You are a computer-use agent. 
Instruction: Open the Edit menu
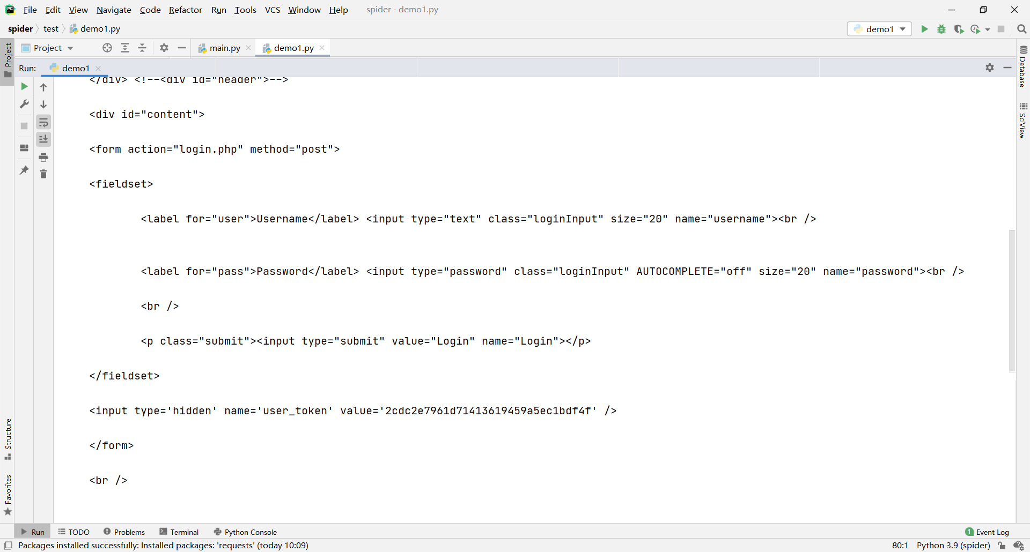pos(53,10)
